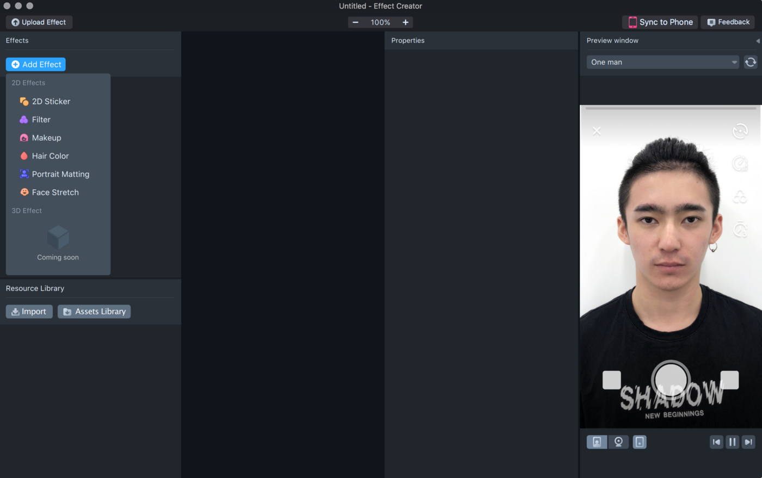762x478 pixels.
Task: Click the left square button beside record
Action: point(612,380)
